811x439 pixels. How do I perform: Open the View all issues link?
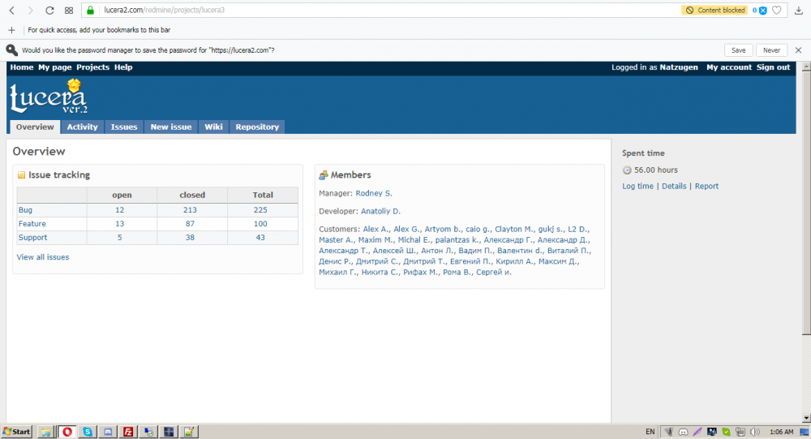43,257
